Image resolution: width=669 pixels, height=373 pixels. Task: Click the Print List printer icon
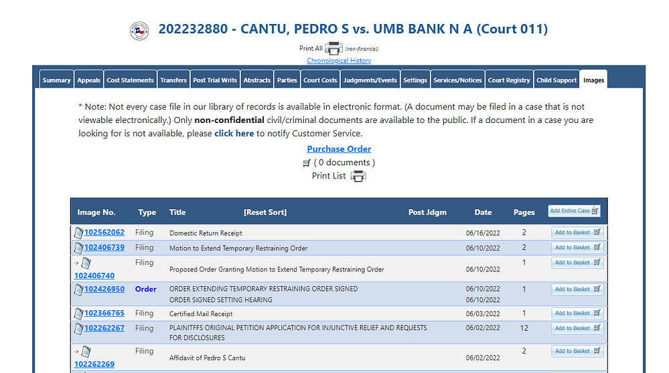358,176
